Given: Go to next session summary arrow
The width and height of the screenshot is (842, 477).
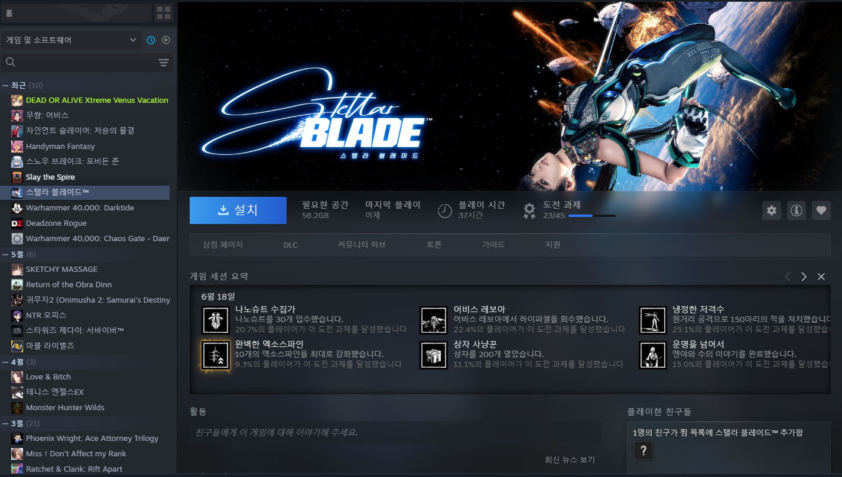Looking at the screenshot, I should pyautogui.click(x=804, y=277).
